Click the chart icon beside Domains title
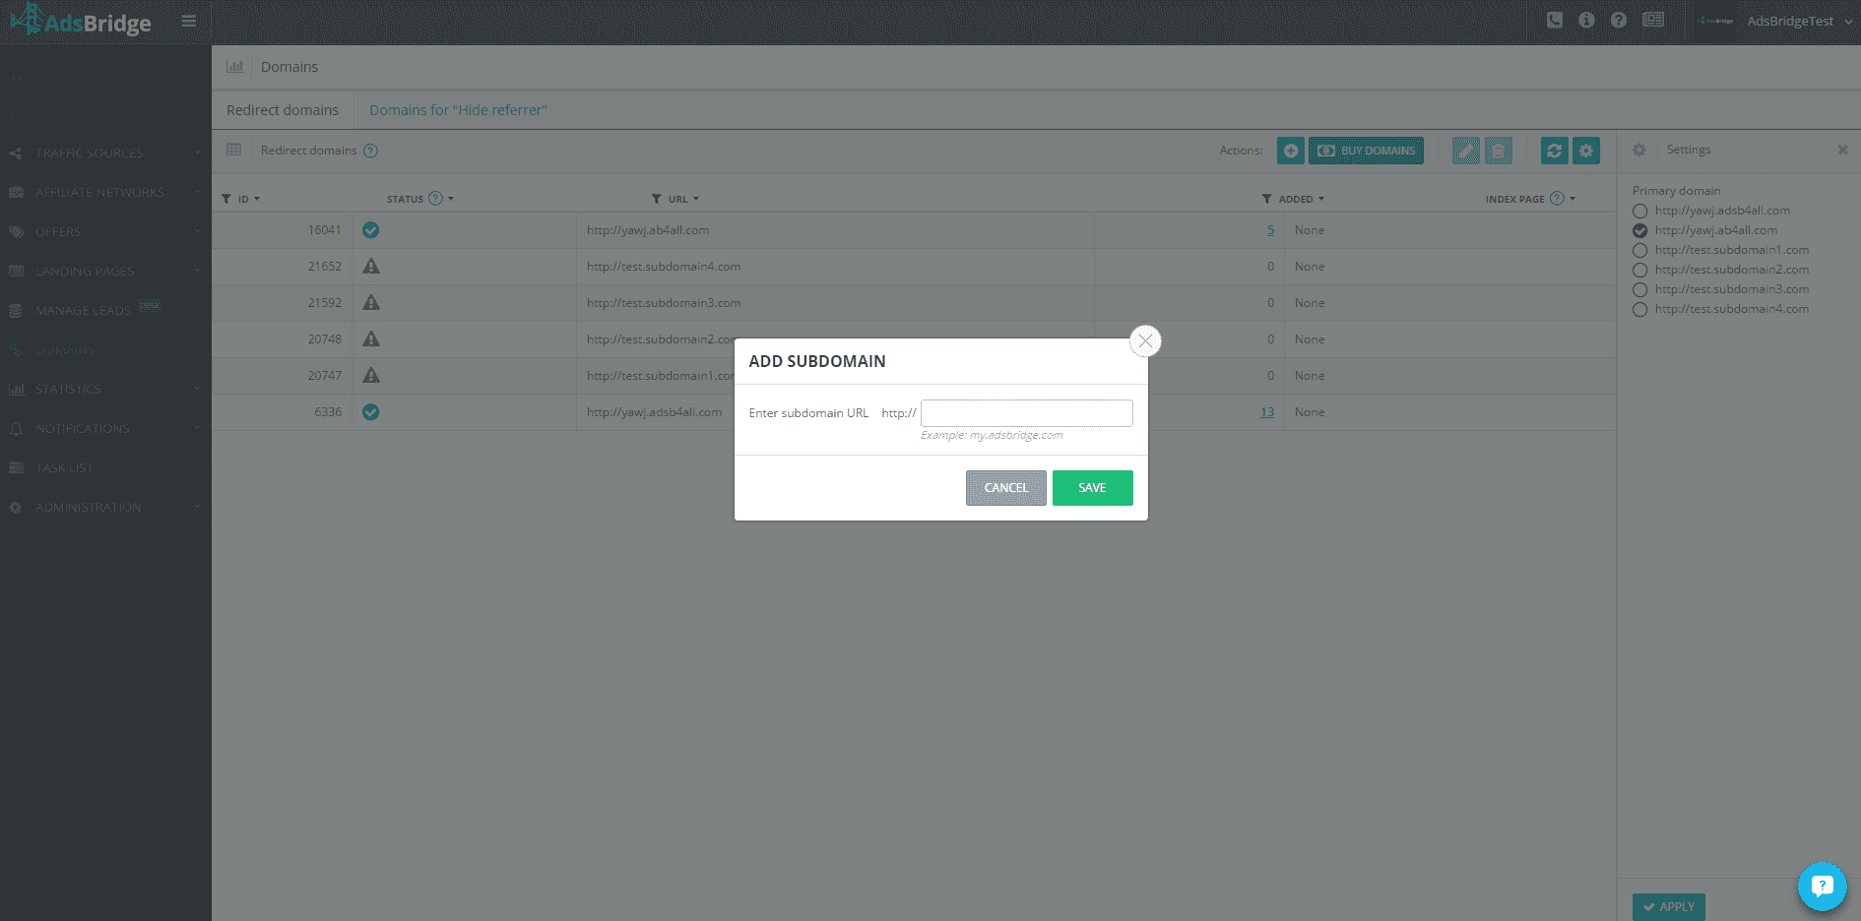 point(234,66)
